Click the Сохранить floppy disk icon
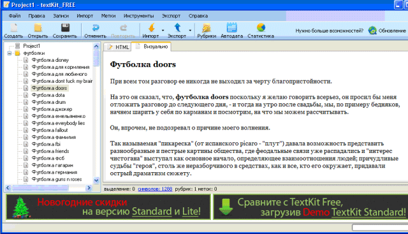This screenshot has height=234, width=408. 65,27
